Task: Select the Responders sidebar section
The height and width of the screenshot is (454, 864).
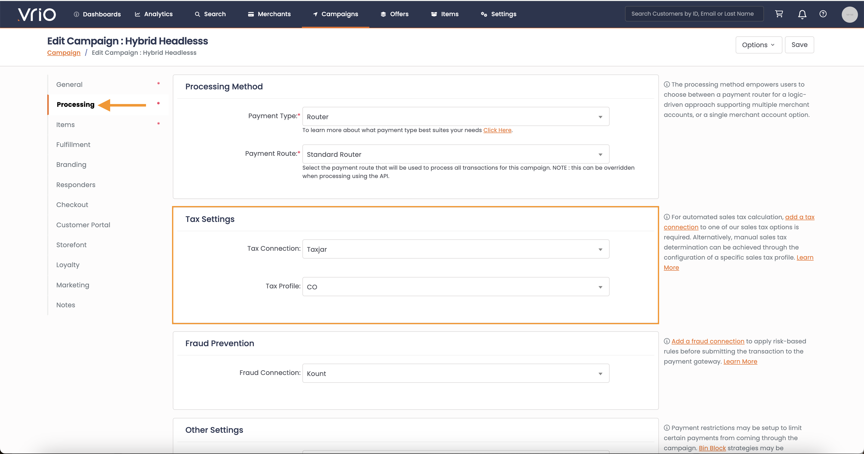Action: click(108, 185)
